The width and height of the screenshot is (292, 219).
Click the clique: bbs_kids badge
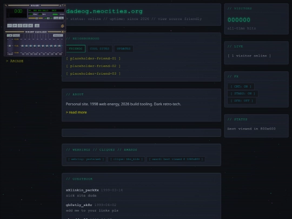(126, 159)
